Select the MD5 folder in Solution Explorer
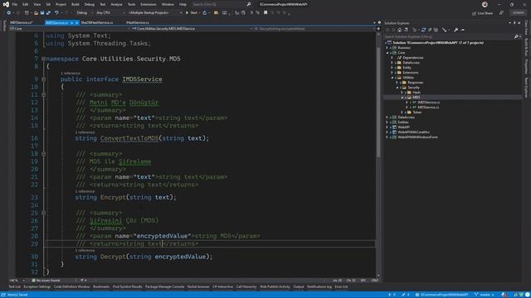 [416, 98]
